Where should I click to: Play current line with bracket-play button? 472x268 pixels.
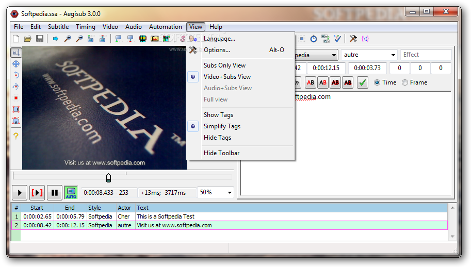click(x=37, y=193)
